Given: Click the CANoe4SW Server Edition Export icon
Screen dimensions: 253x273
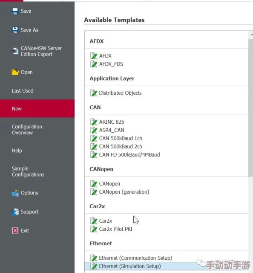Looking at the screenshot, I should pos(15,51).
